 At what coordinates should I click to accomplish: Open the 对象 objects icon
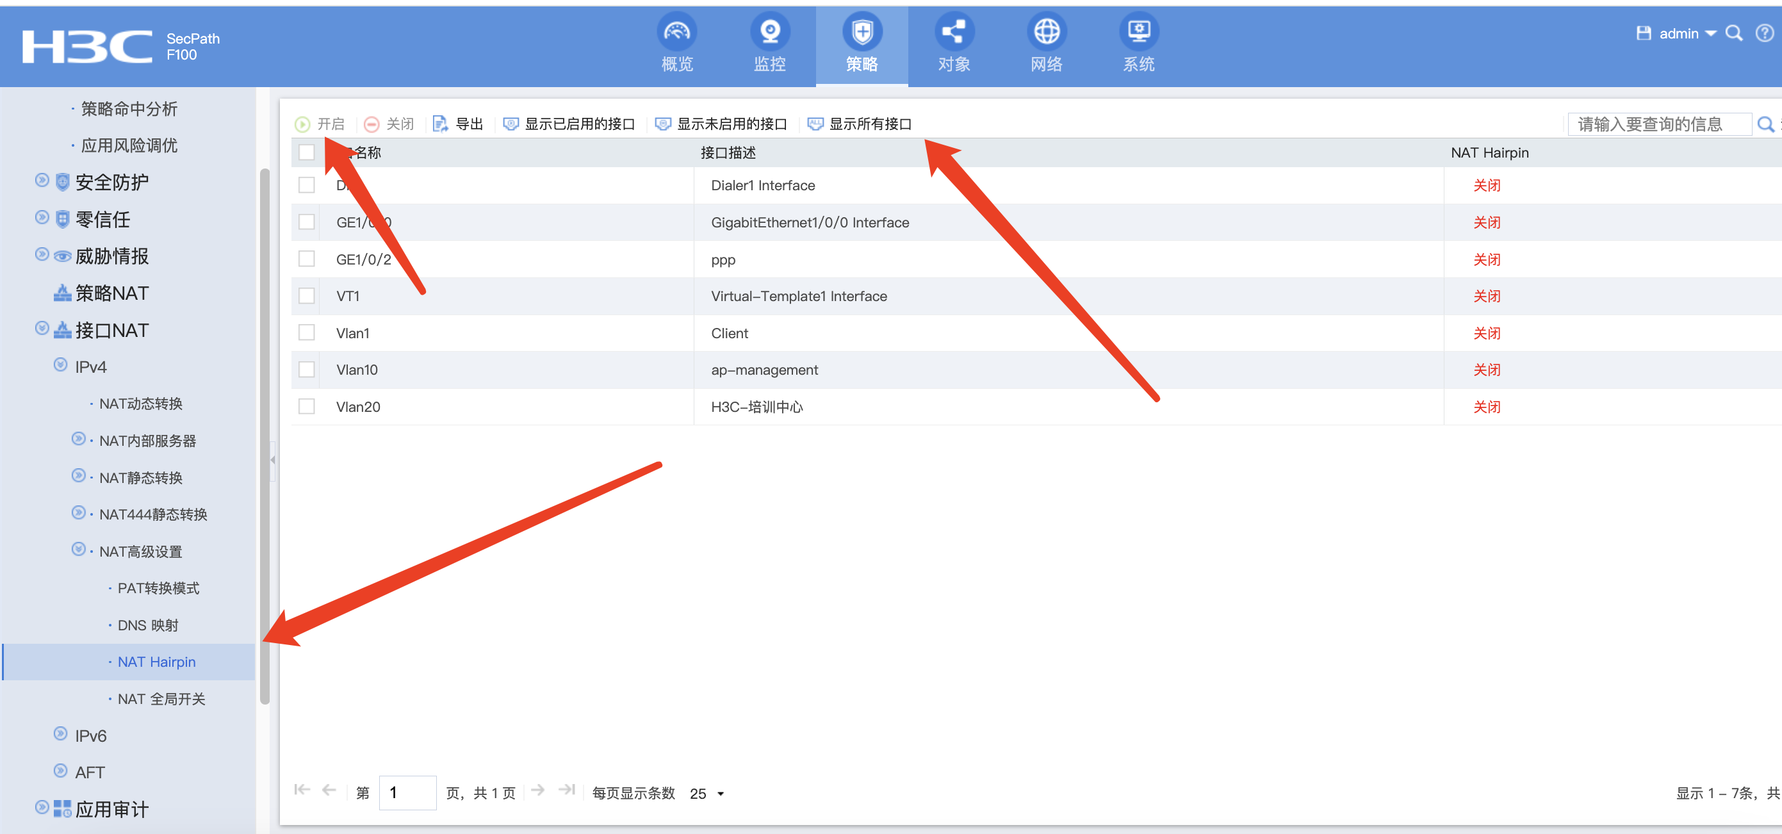954,33
